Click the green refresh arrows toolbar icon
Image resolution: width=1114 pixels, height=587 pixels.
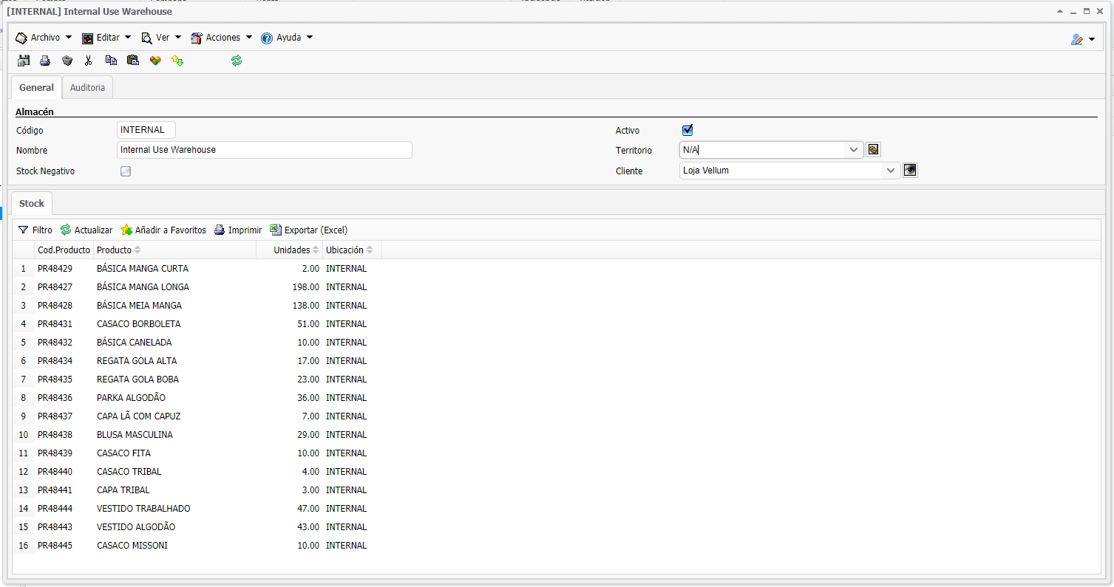tap(237, 61)
